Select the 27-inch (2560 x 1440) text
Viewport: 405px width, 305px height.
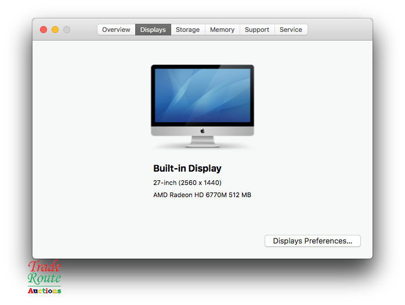187,183
